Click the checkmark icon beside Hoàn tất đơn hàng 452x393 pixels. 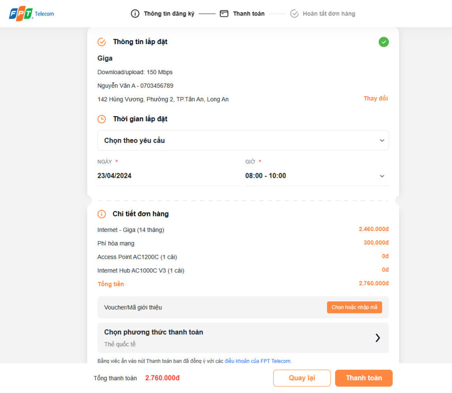[294, 14]
